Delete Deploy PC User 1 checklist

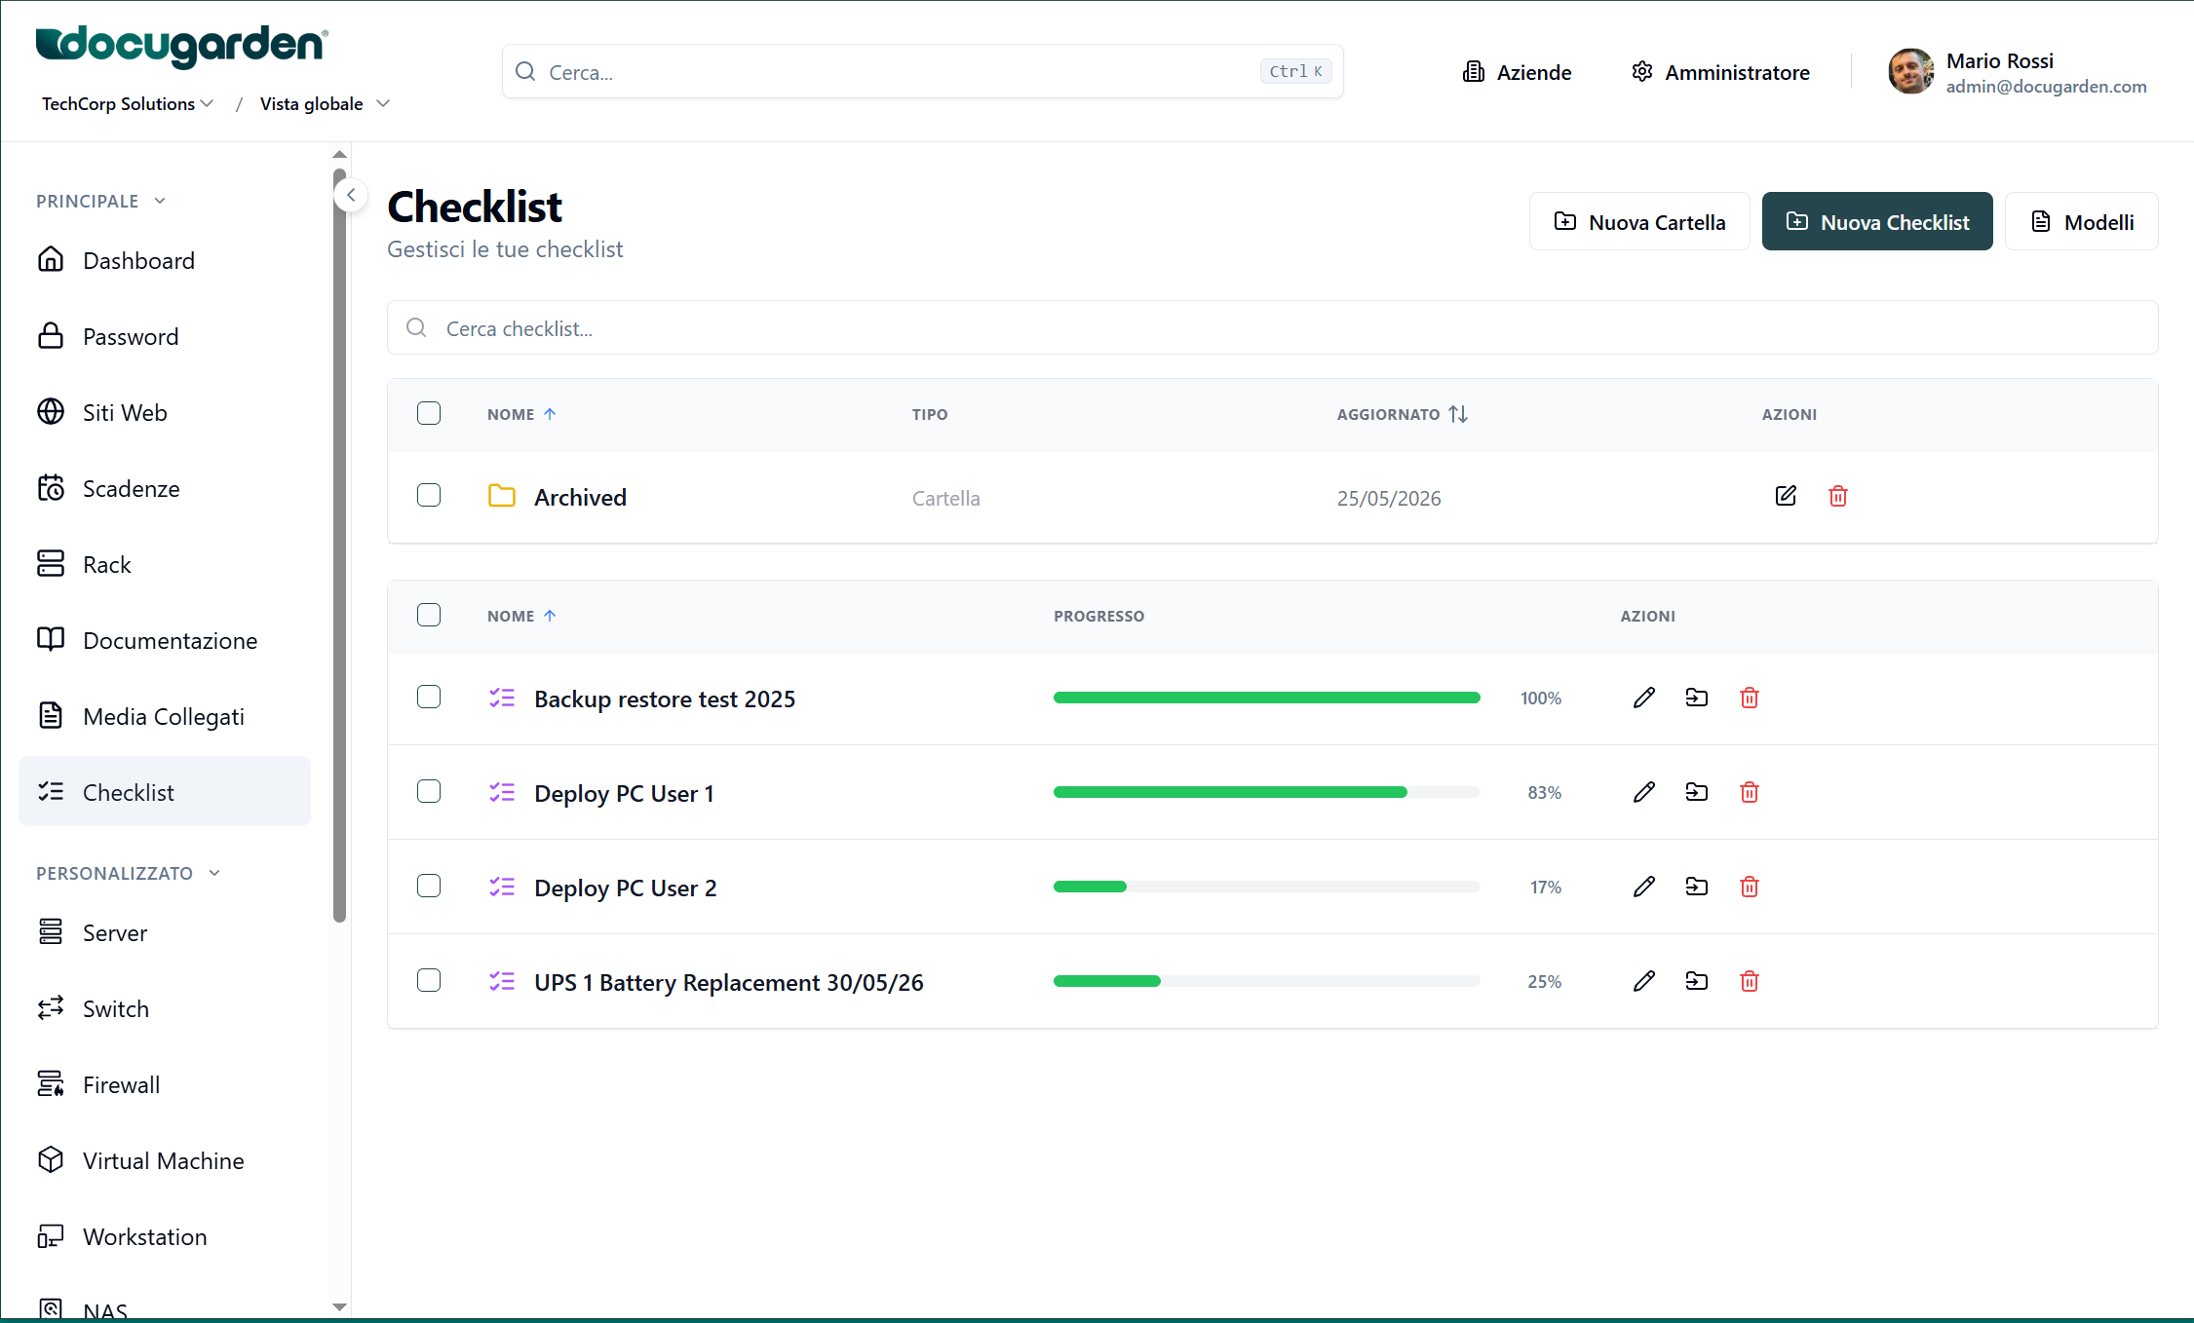(x=1750, y=792)
